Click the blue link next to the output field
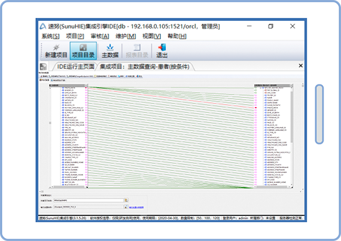Screen dimensions: 341x241 [x=136, y=208]
